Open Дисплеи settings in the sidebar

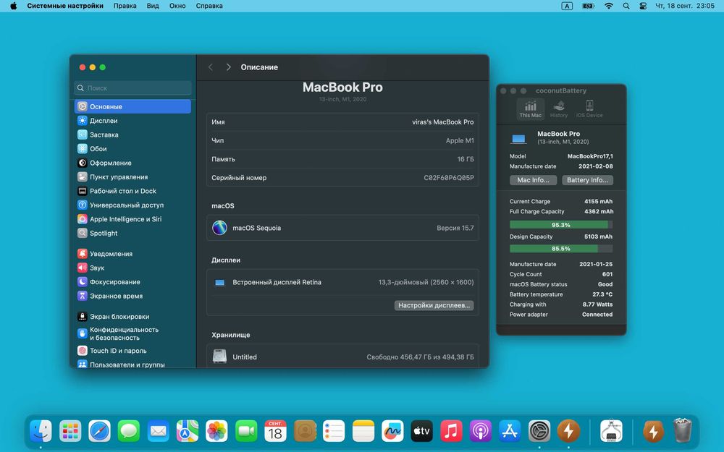click(x=132, y=121)
